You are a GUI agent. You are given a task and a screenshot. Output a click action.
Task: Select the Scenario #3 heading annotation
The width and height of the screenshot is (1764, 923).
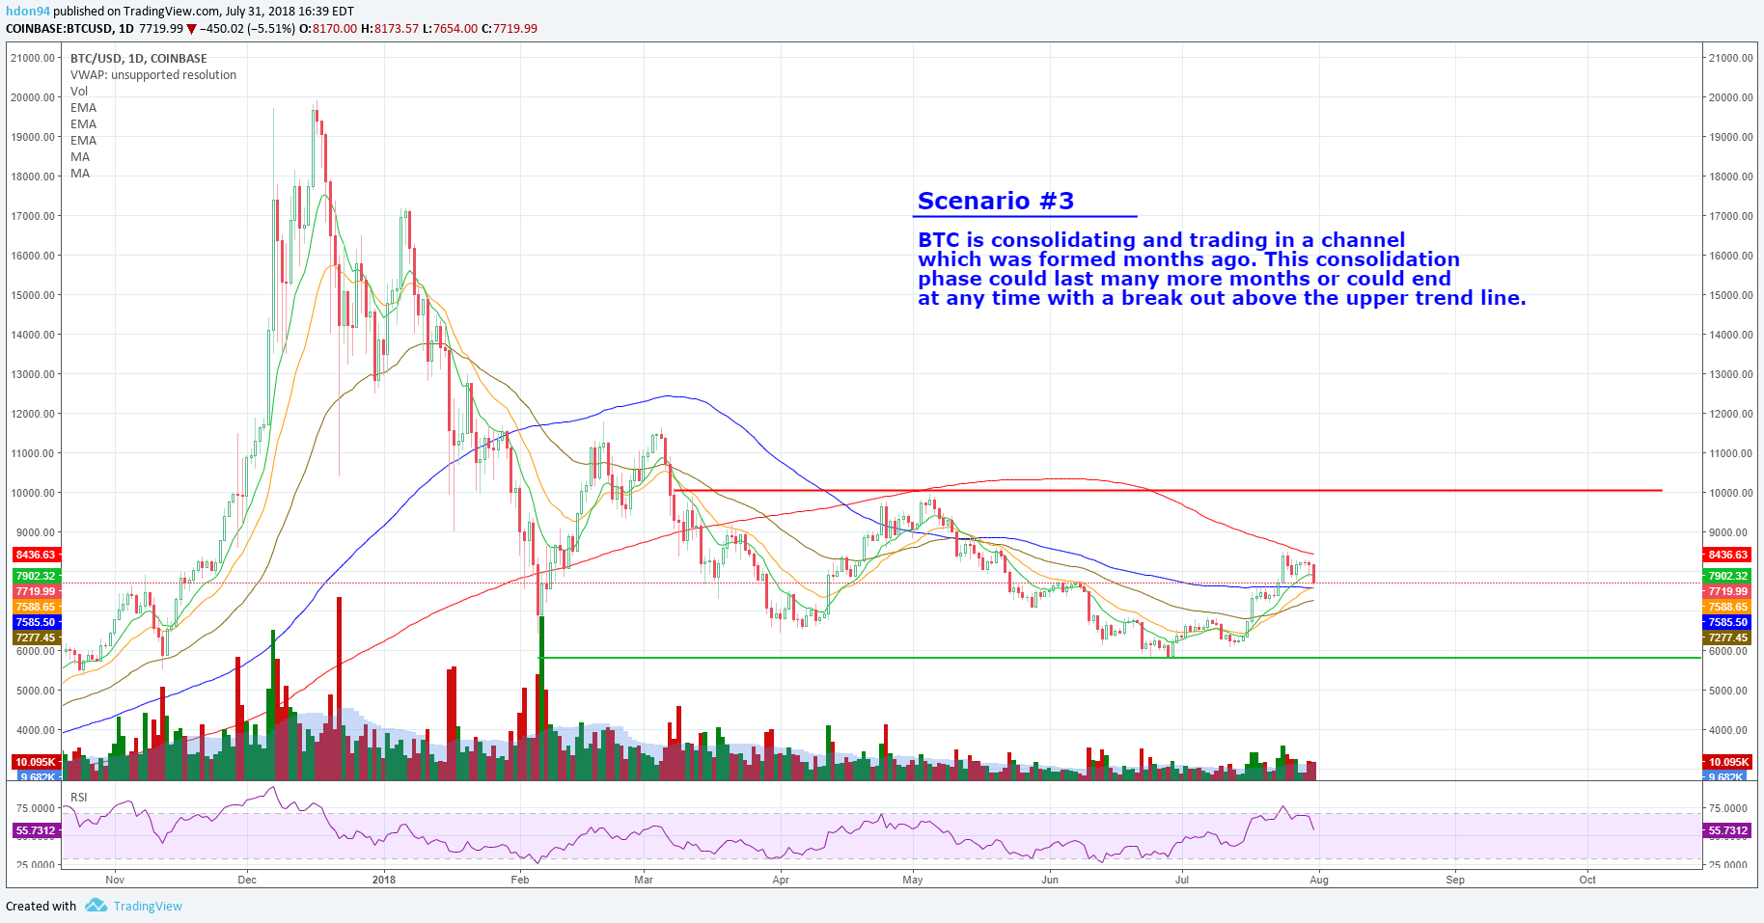996,201
